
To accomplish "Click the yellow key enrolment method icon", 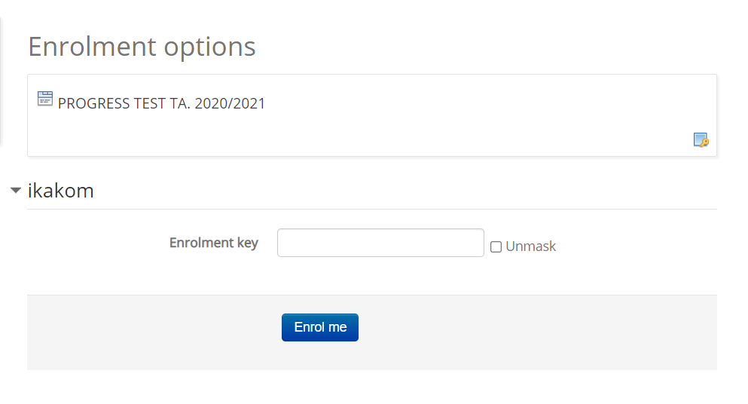I will point(701,140).
